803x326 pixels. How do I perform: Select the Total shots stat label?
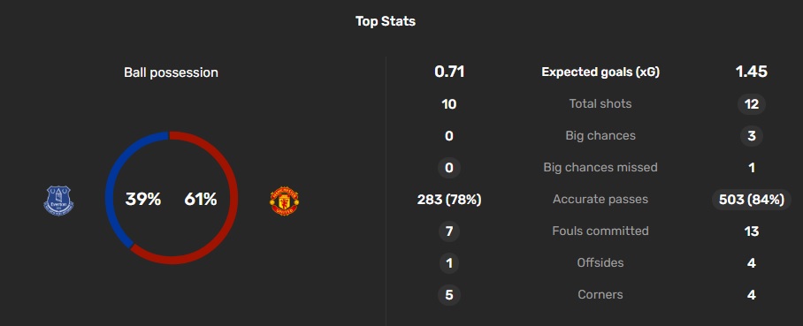tap(600, 104)
